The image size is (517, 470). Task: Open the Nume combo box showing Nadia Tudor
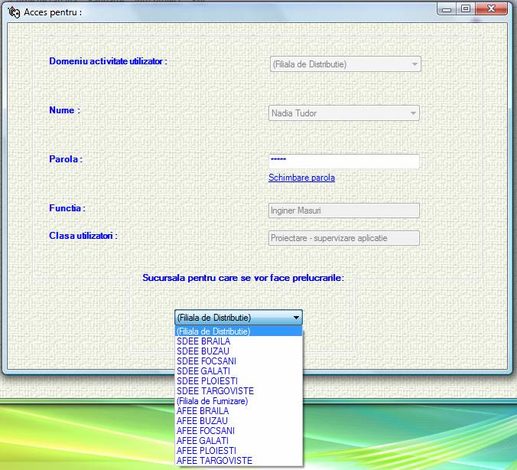point(344,113)
